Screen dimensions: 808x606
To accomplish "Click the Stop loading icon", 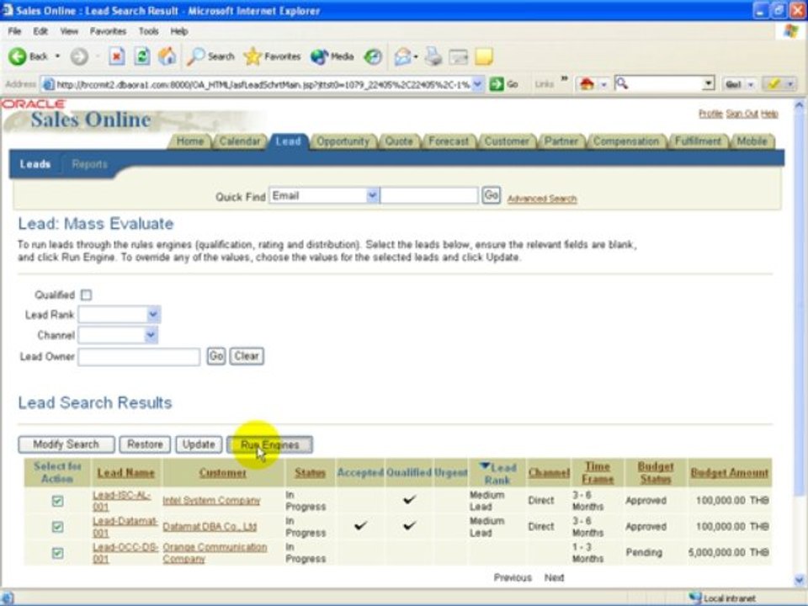I will point(116,56).
